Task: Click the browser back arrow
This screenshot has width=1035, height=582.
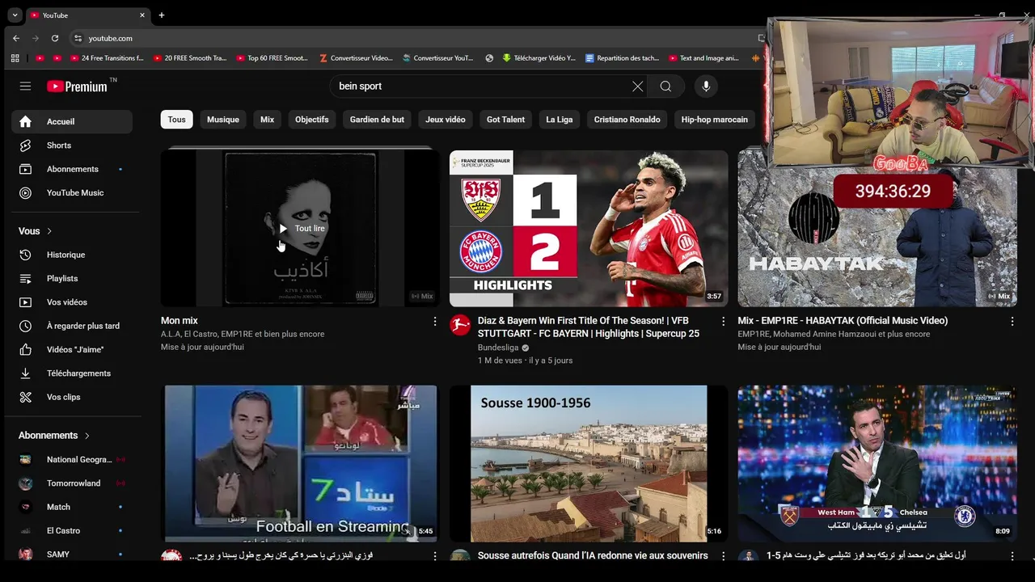Action: coord(16,38)
